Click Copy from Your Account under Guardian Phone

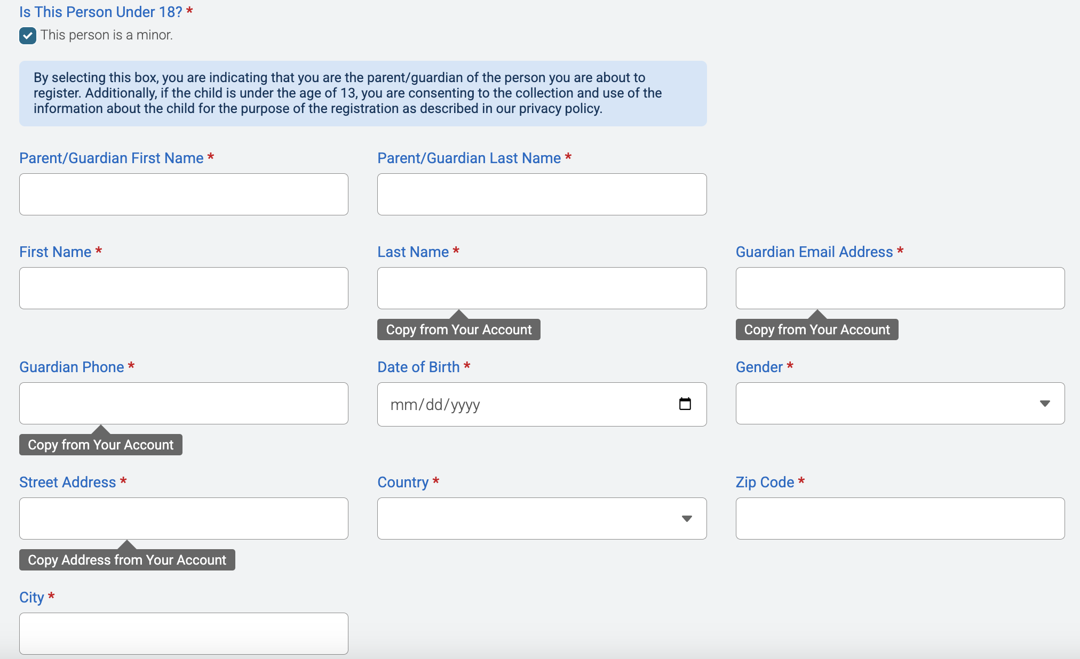(x=100, y=445)
